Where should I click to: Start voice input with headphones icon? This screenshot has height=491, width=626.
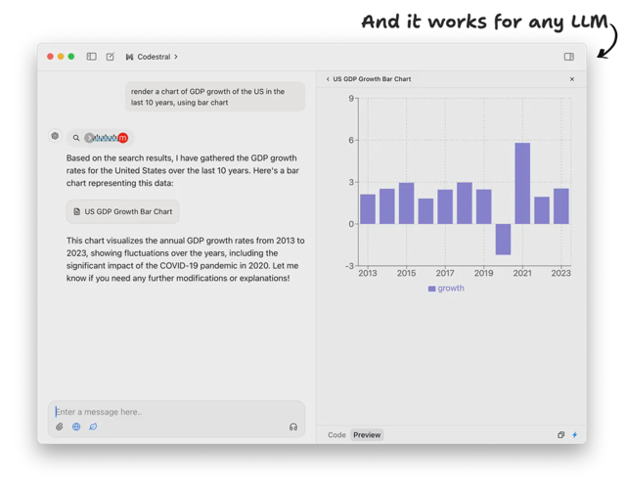[293, 427]
